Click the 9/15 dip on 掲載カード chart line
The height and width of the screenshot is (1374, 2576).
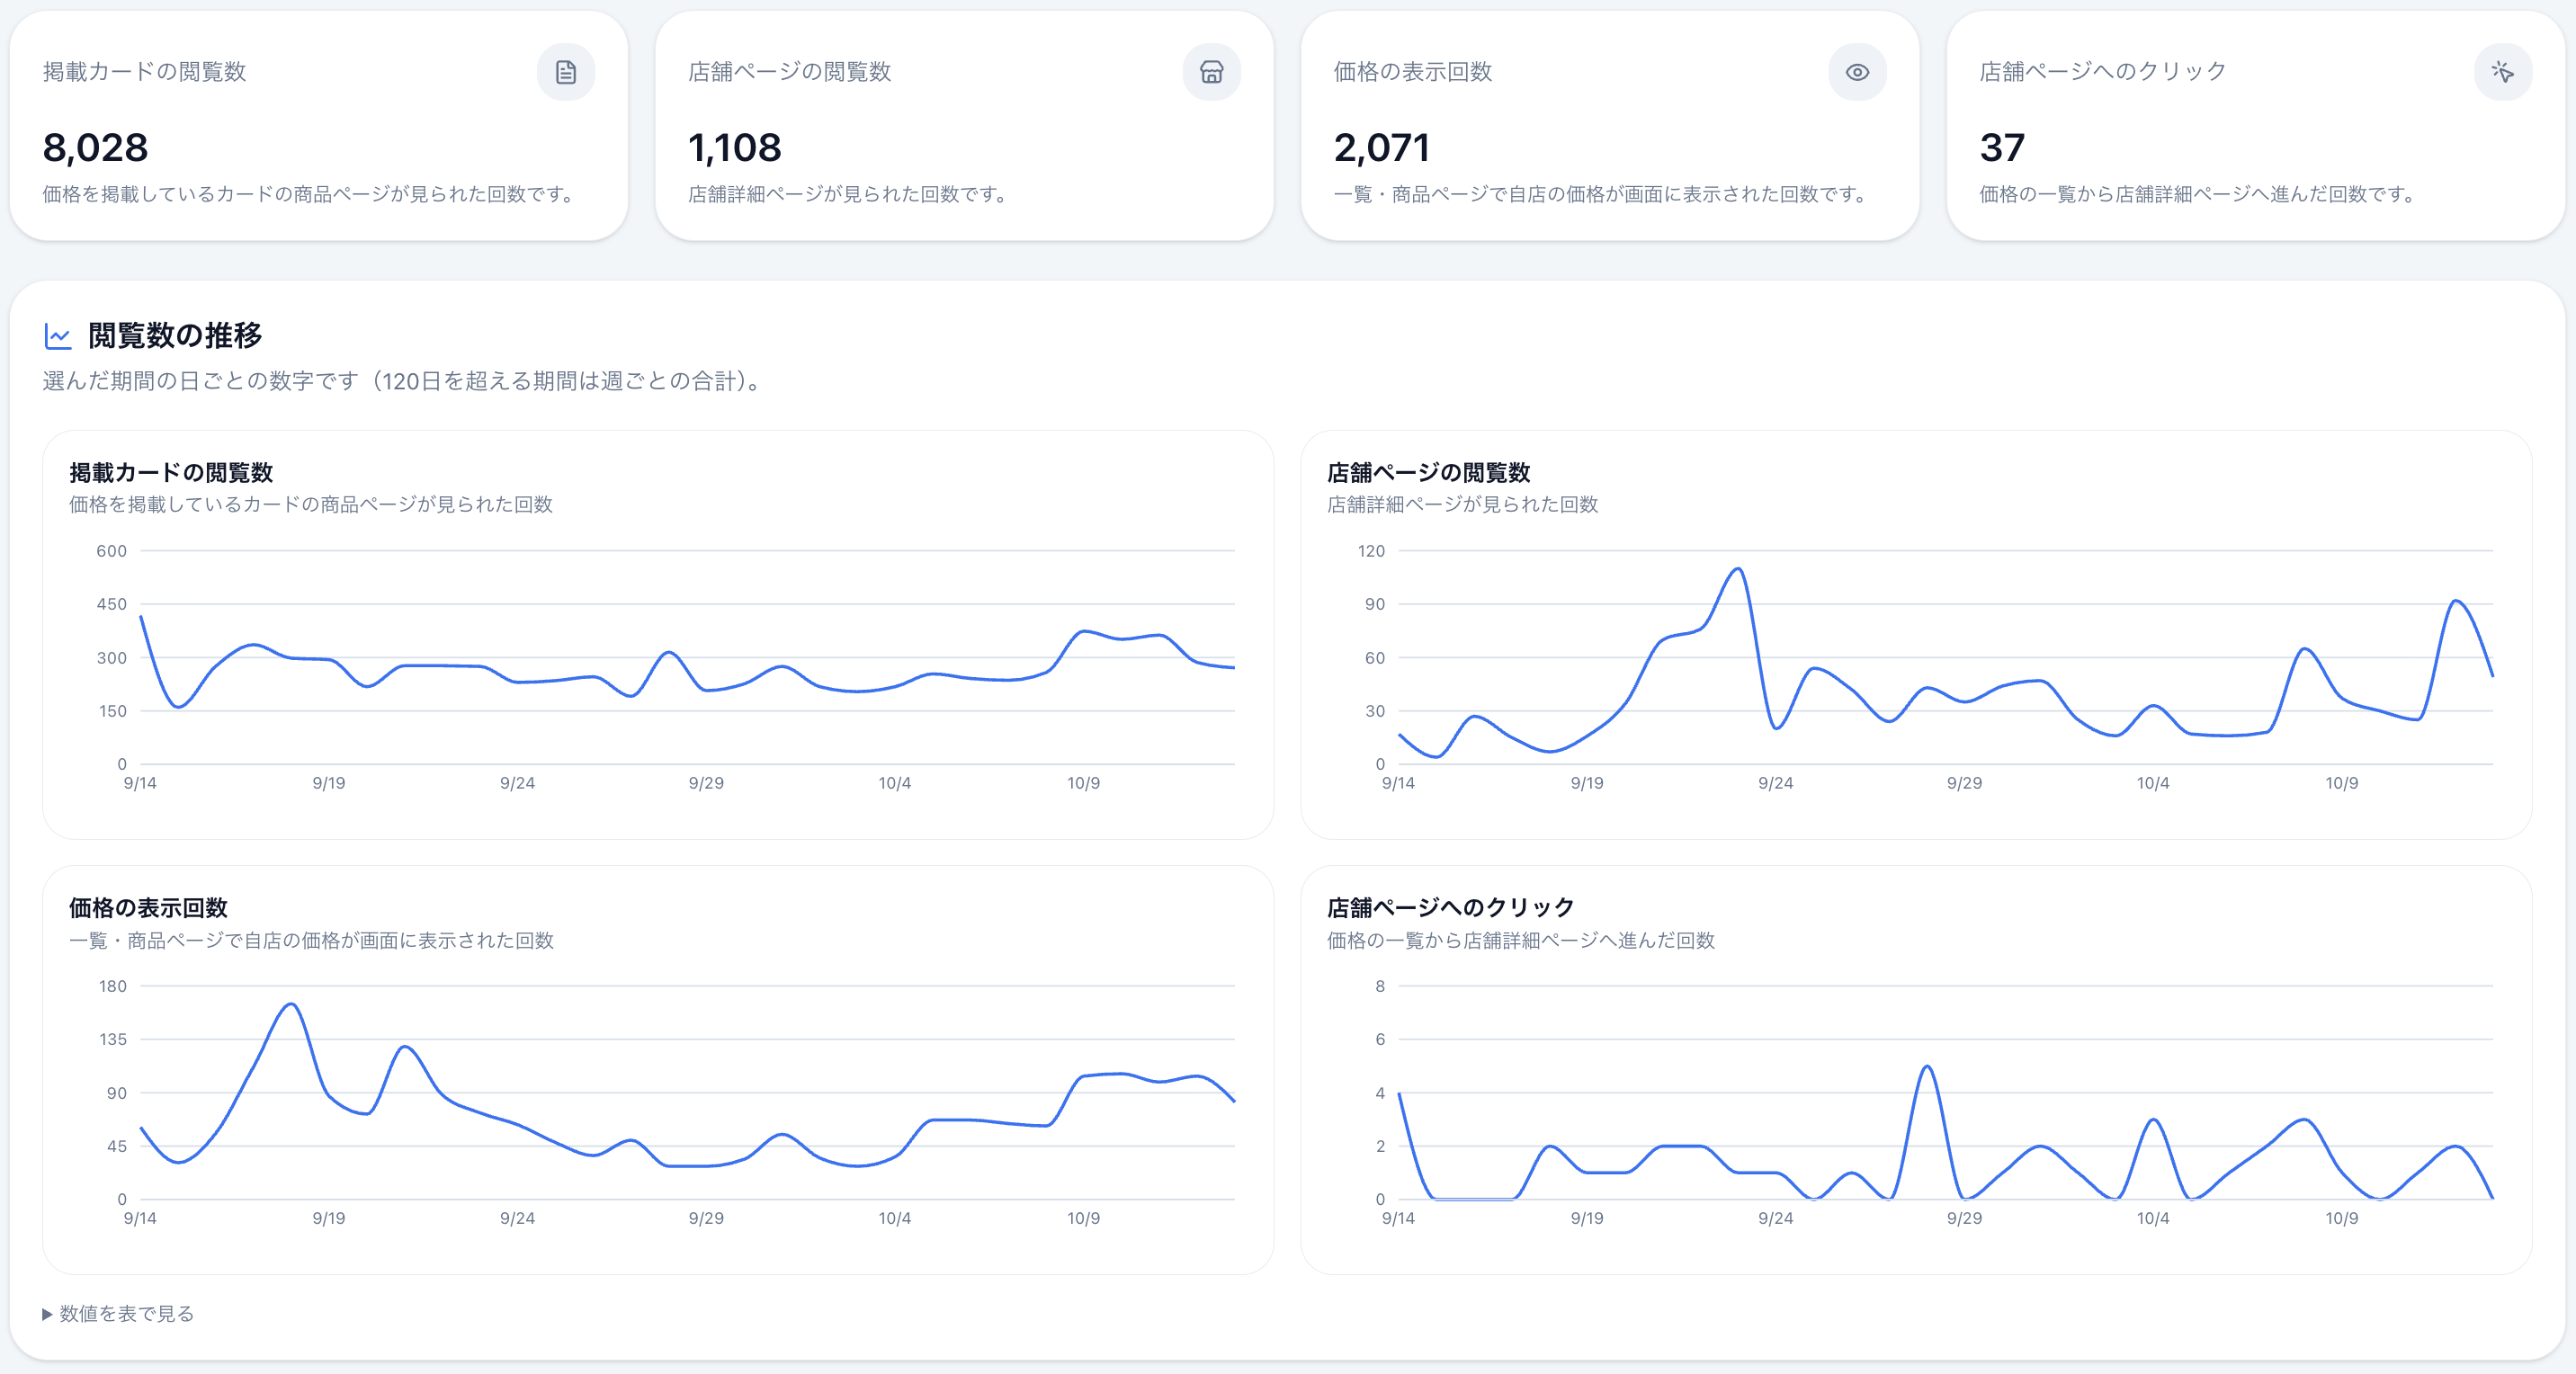[x=179, y=707]
